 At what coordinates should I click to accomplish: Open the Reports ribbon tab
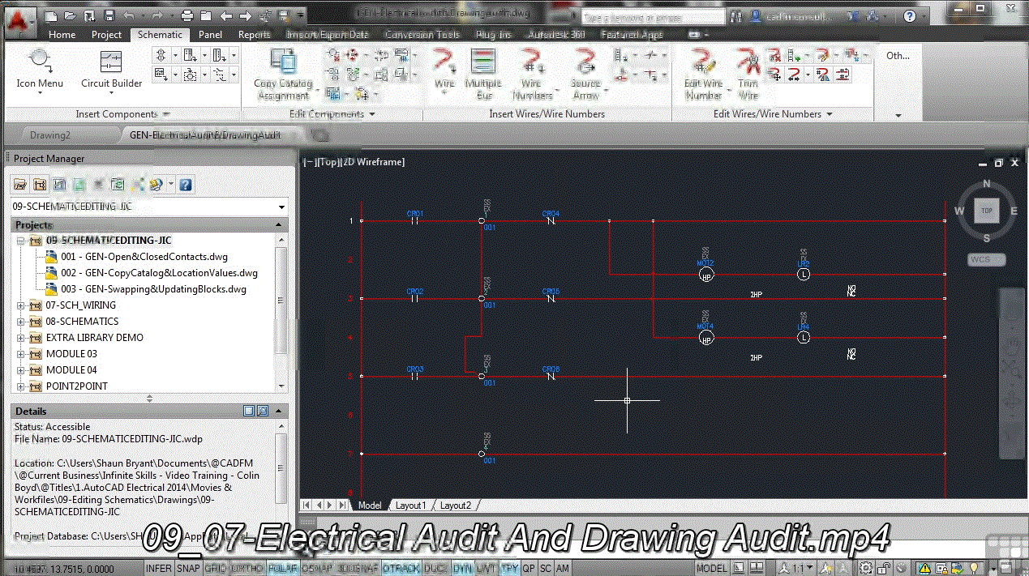254,35
